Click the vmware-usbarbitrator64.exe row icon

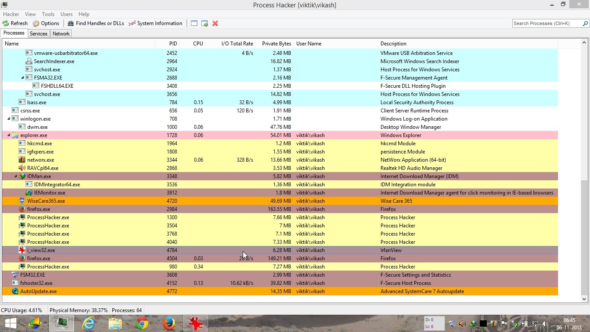[x=29, y=53]
